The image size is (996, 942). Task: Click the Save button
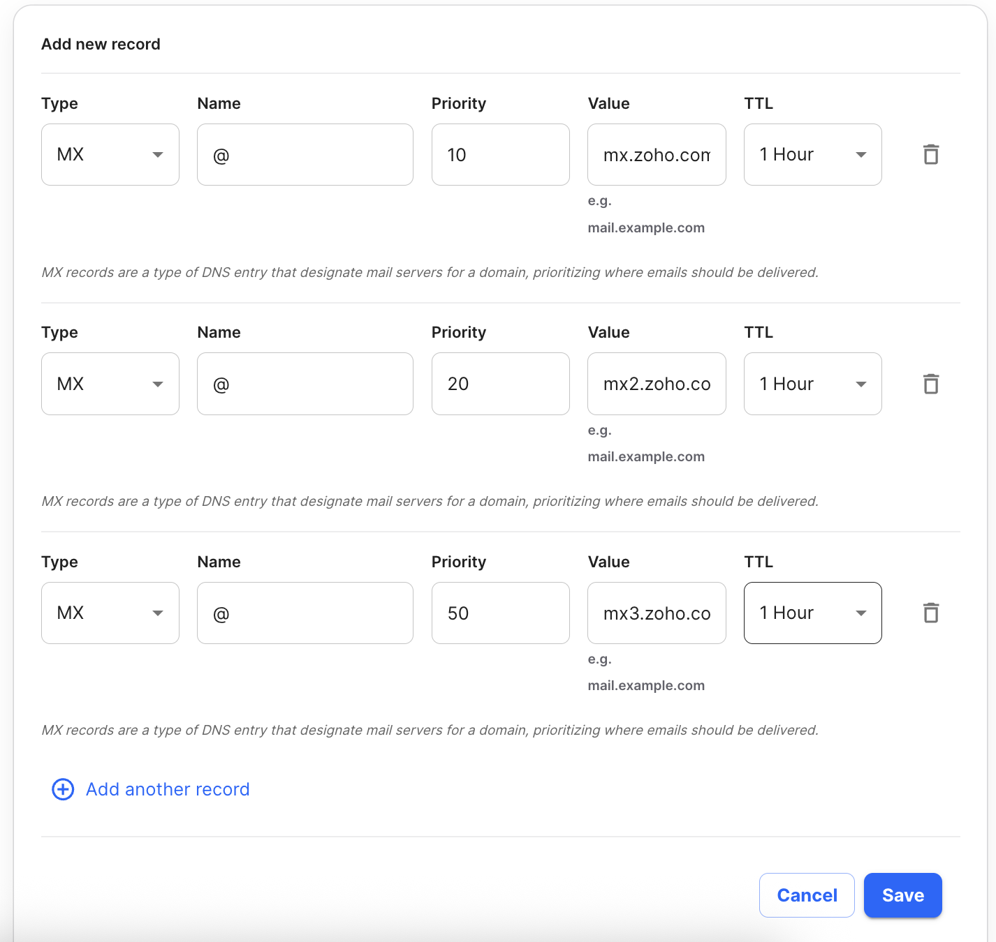click(903, 895)
